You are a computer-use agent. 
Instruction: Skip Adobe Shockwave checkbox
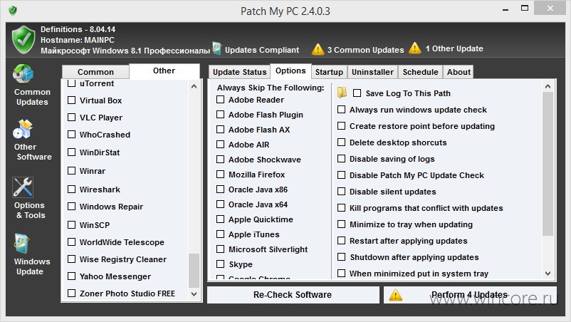(220, 159)
